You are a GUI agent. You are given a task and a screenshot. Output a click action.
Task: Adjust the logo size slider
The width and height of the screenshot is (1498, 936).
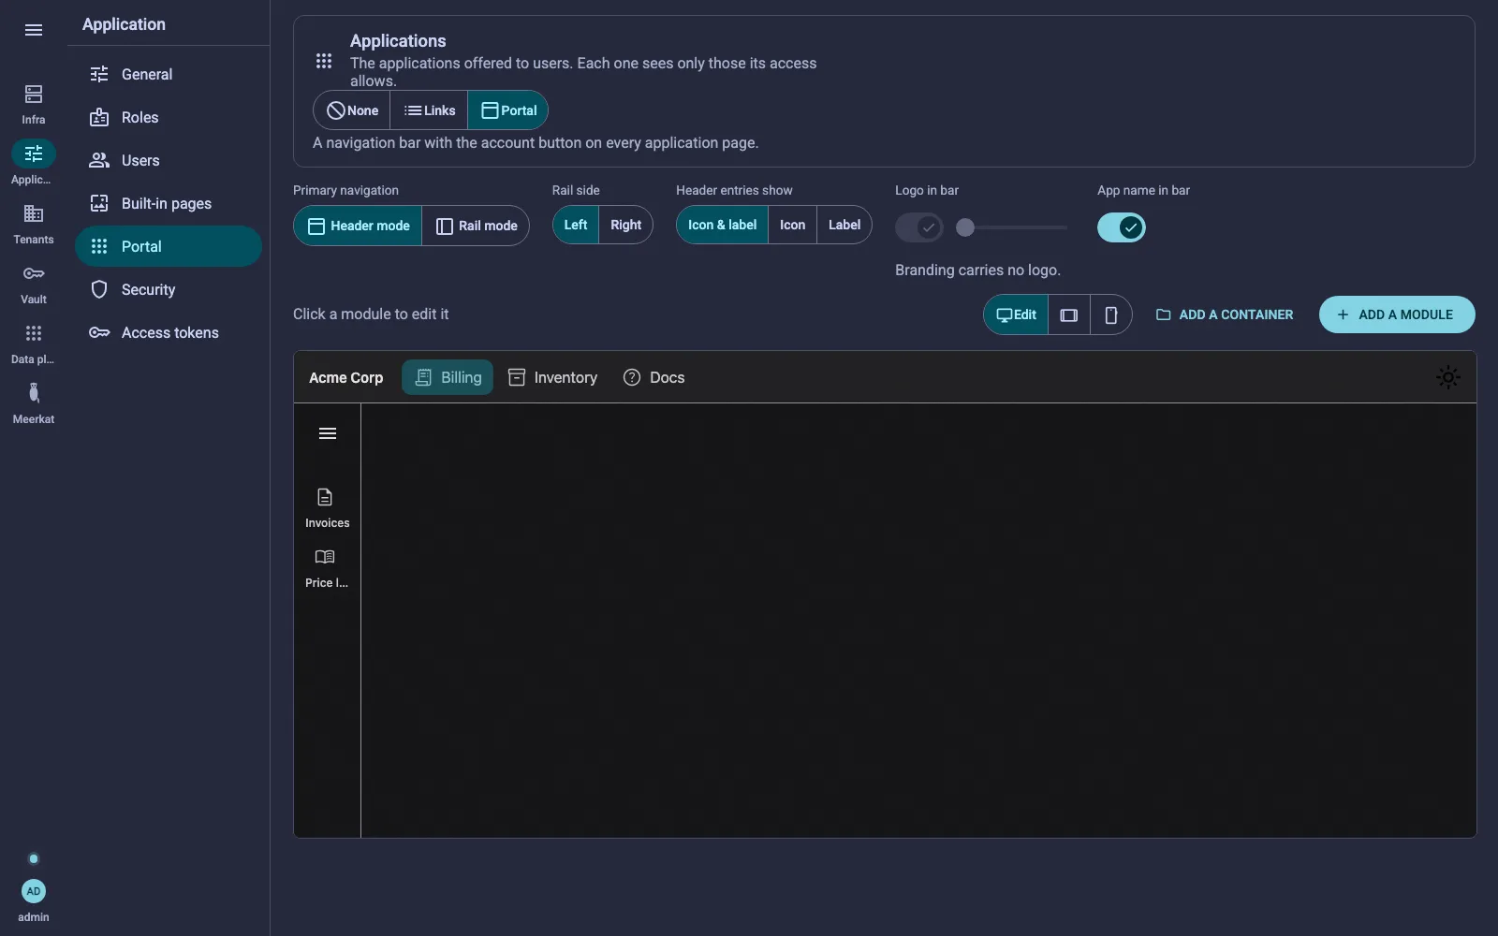tap(1011, 227)
